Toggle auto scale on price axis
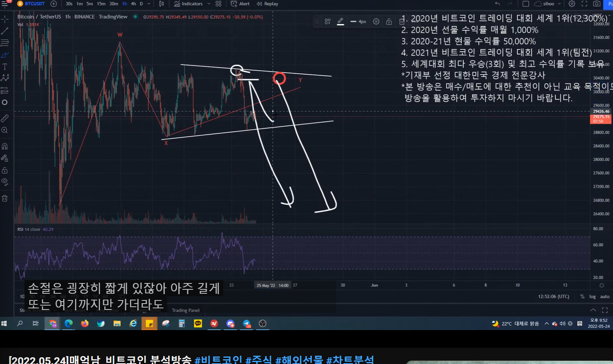The width and height of the screenshot is (613, 364). 605,296
